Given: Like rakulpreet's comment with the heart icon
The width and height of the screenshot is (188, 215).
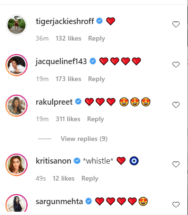Looking at the screenshot, I should [x=176, y=105].
